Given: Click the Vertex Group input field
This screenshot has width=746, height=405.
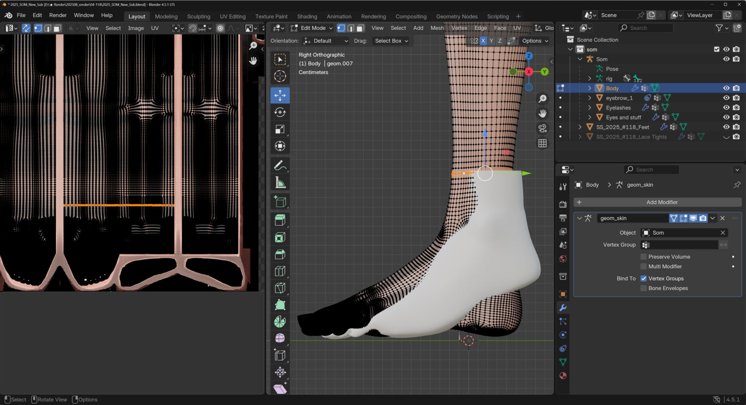Looking at the screenshot, I should click(x=679, y=245).
